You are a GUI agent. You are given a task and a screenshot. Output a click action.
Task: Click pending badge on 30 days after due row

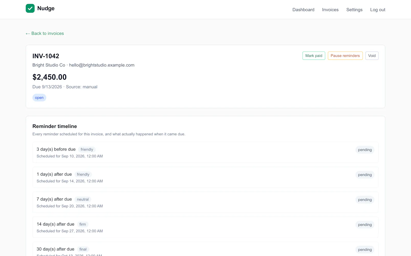365,250
